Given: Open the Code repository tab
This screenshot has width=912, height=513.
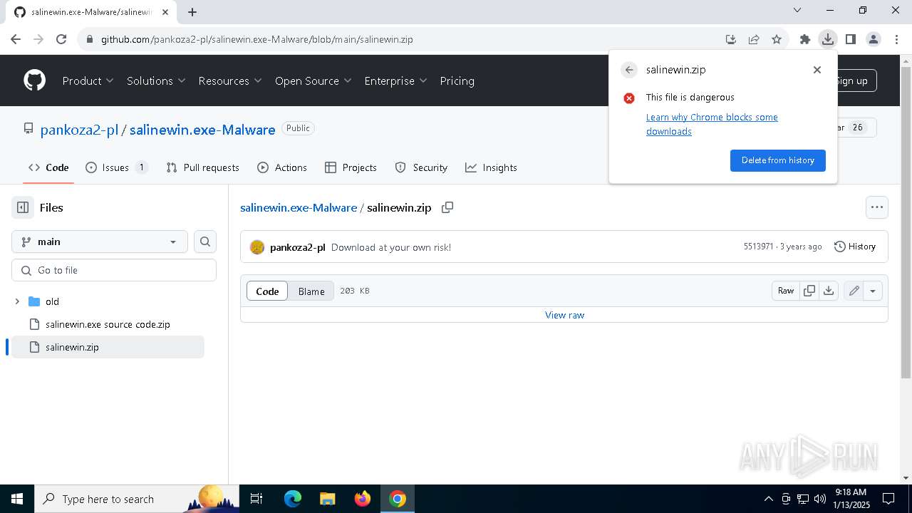Looking at the screenshot, I should pyautogui.click(x=48, y=167).
